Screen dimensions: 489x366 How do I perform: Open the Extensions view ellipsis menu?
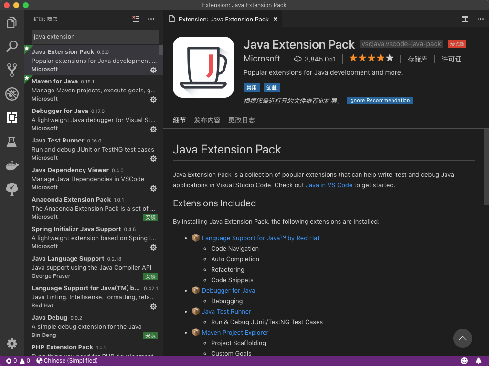[151, 19]
